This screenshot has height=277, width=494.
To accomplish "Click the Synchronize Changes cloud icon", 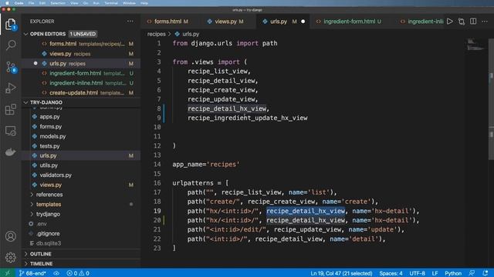I will click(56, 273).
